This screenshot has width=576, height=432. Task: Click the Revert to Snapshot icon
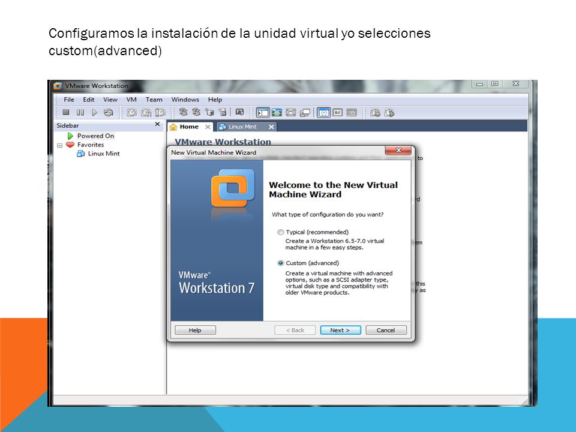(146, 112)
